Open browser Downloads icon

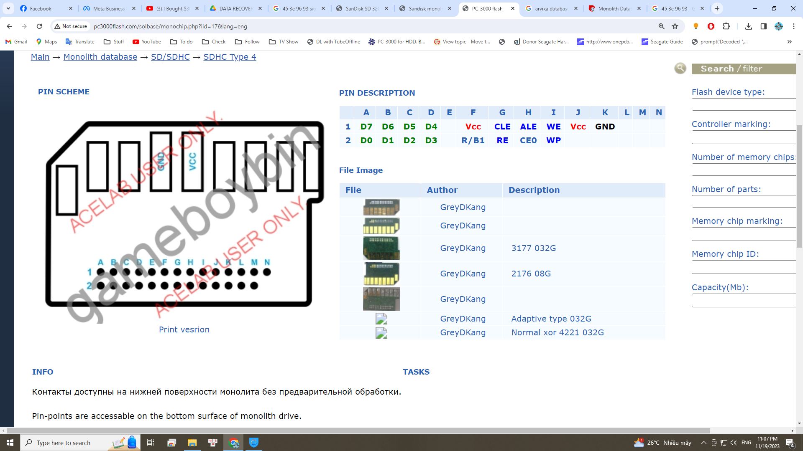749,26
